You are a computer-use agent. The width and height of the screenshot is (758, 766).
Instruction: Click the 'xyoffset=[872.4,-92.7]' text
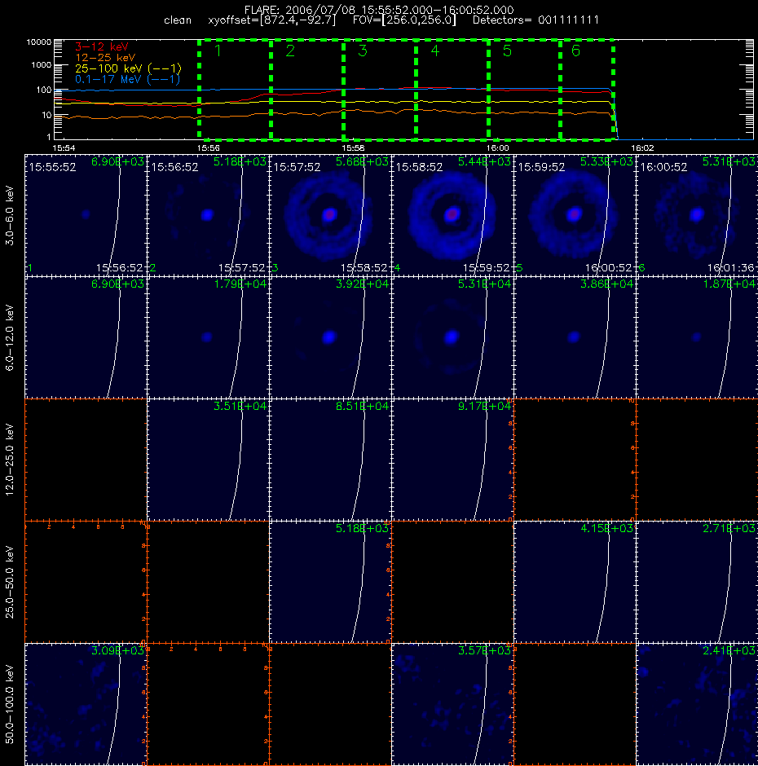click(x=272, y=20)
